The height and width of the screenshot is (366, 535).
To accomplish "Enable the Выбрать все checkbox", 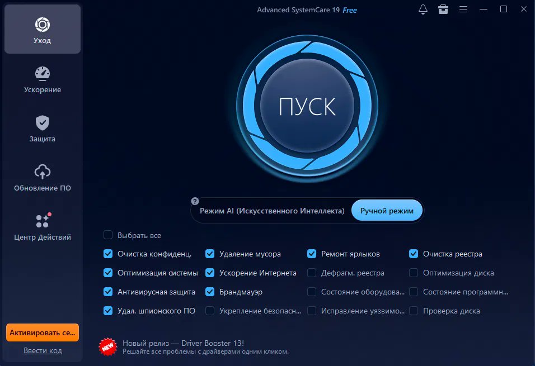I will (x=107, y=235).
